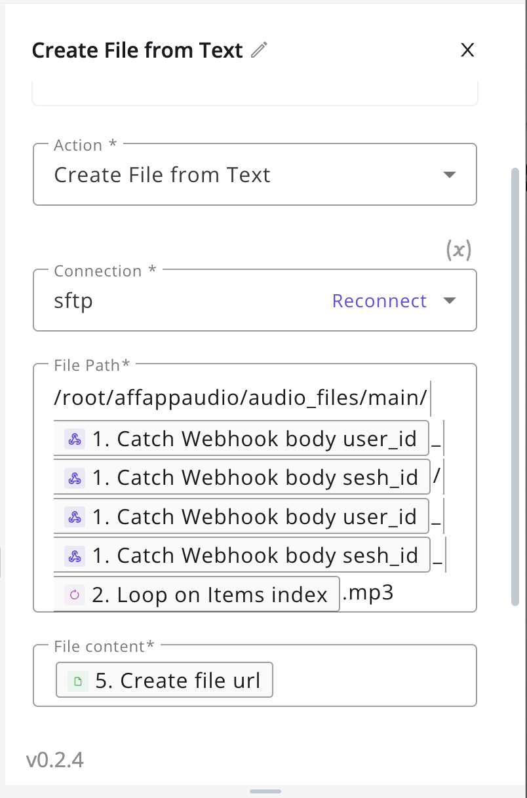Viewport: 527px width, 798px height.
Task: Click webhook icon on second sesh_id chip
Action: point(75,556)
